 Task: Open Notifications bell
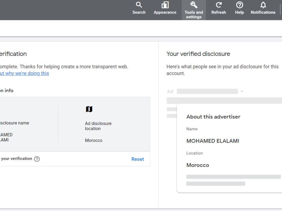(263, 8)
